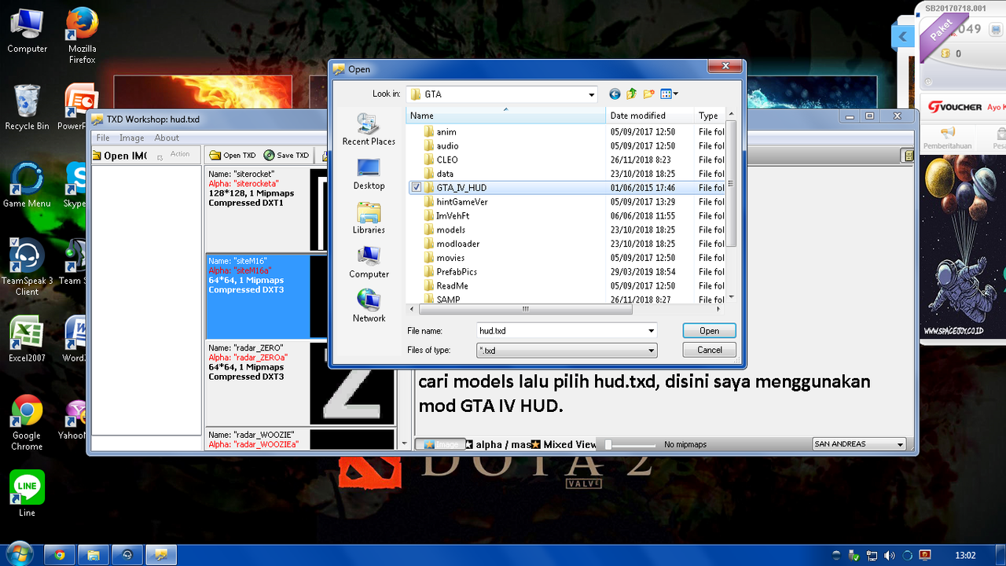
Task: Open Windows Explorer from the taskbar
Action: [x=93, y=555]
